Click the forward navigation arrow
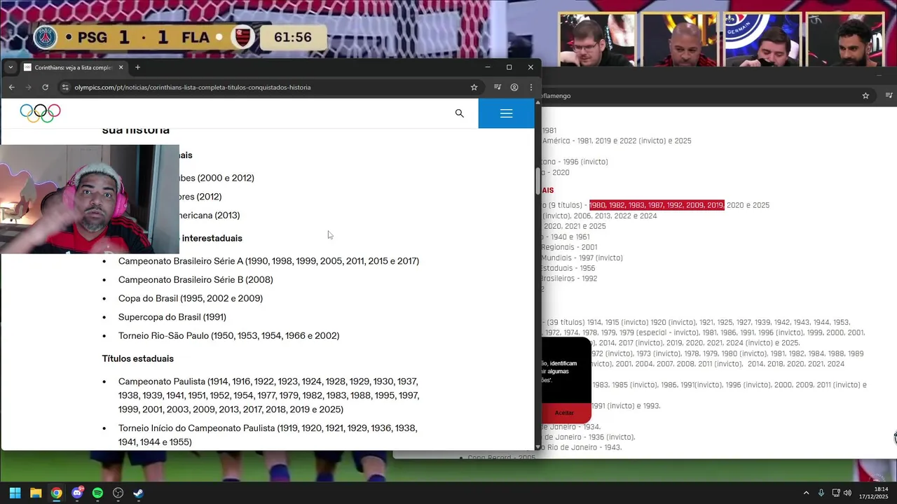 coord(29,87)
